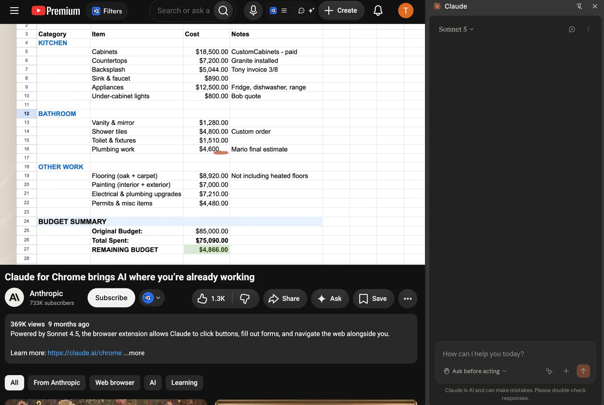Select the Learning filter chip
Image resolution: width=604 pixels, height=405 pixels.
[x=184, y=382]
